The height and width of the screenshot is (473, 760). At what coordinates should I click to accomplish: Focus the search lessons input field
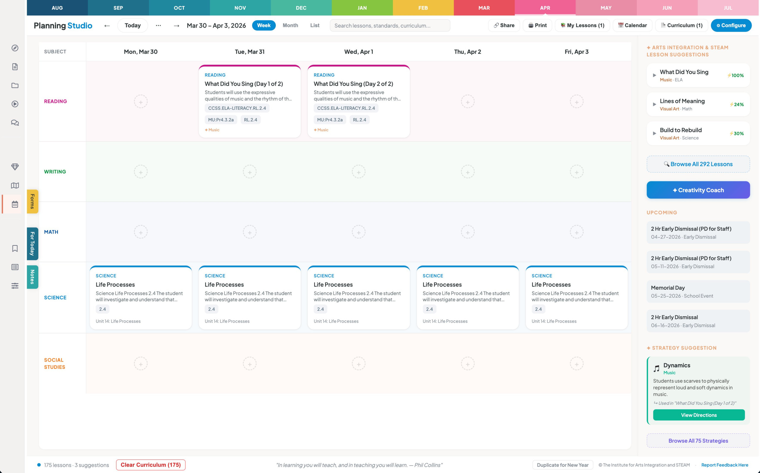click(390, 25)
